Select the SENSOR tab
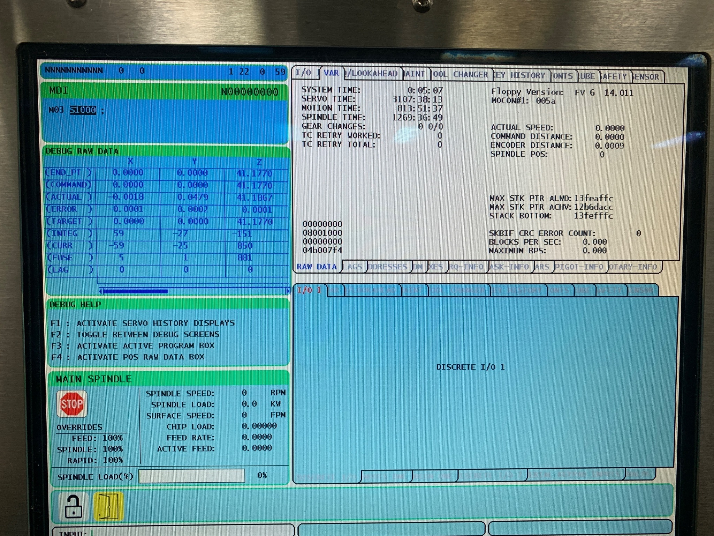 coord(646,77)
